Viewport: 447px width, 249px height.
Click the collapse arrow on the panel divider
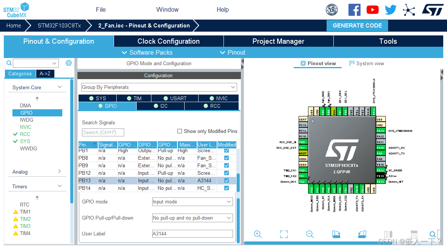[x=242, y=61]
